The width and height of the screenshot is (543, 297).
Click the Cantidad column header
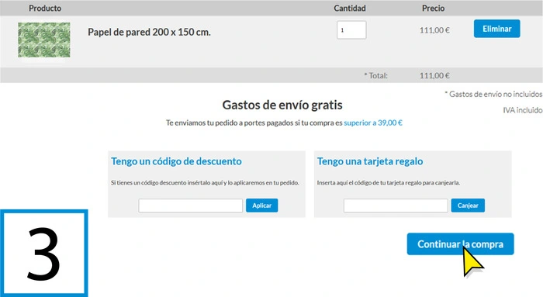[349, 8]
